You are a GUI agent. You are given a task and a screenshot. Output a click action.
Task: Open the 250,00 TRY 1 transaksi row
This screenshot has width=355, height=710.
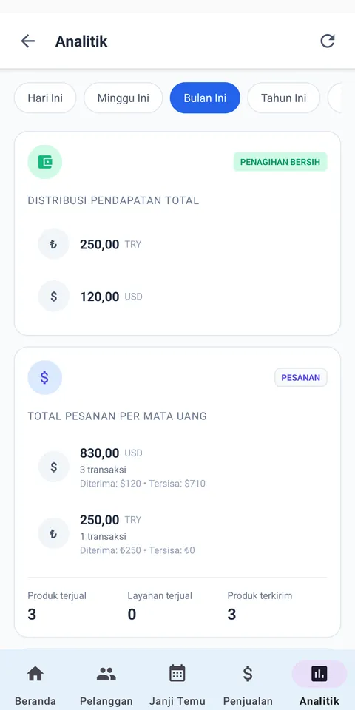177,535
